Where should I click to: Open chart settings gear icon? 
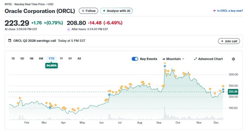tap(233, 59)
